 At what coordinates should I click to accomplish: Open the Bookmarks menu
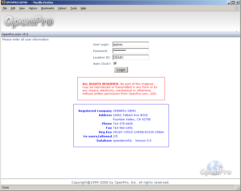tap(47, 8)
